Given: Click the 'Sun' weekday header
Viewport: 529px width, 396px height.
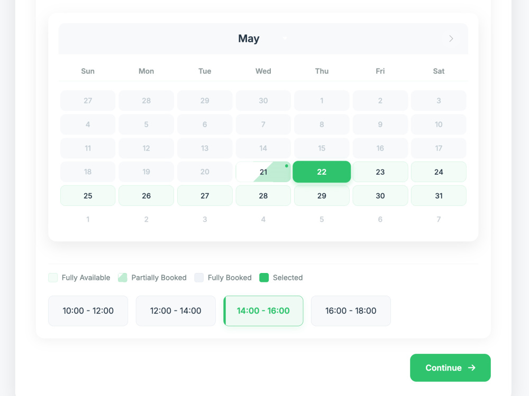Looking at the screenshot, I should pos(88,71).
